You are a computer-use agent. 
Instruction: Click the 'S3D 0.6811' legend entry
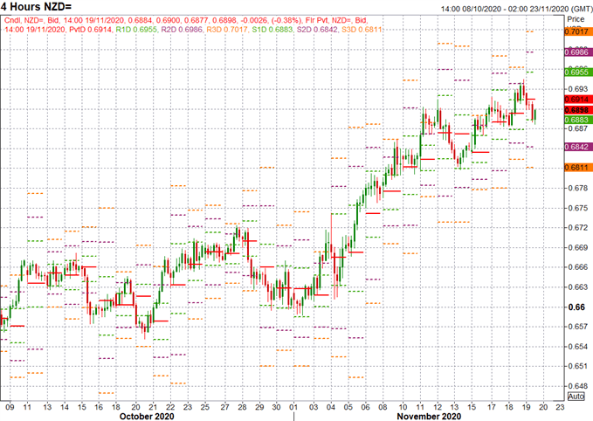(x=362, y=29)
